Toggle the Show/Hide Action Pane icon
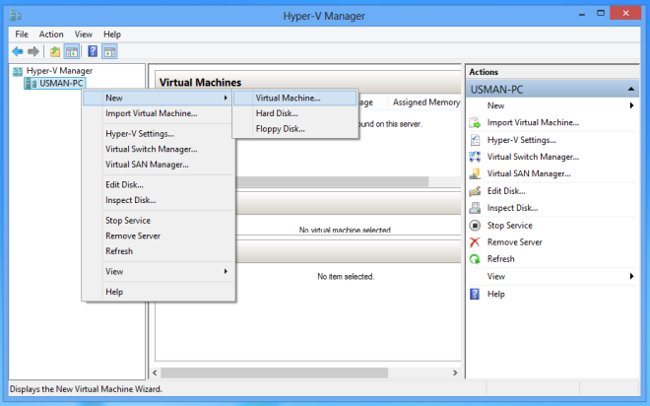This screenshot has height=406, width=650. click(110, 52)
